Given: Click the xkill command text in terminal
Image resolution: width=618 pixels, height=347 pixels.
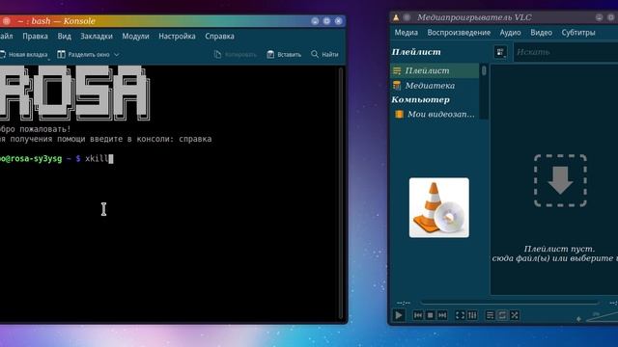Looking at the screenshot, I should point(97,158).
